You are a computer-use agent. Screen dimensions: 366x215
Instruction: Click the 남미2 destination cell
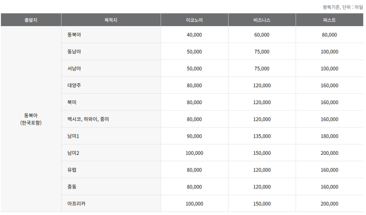click(x=73, y=153)
